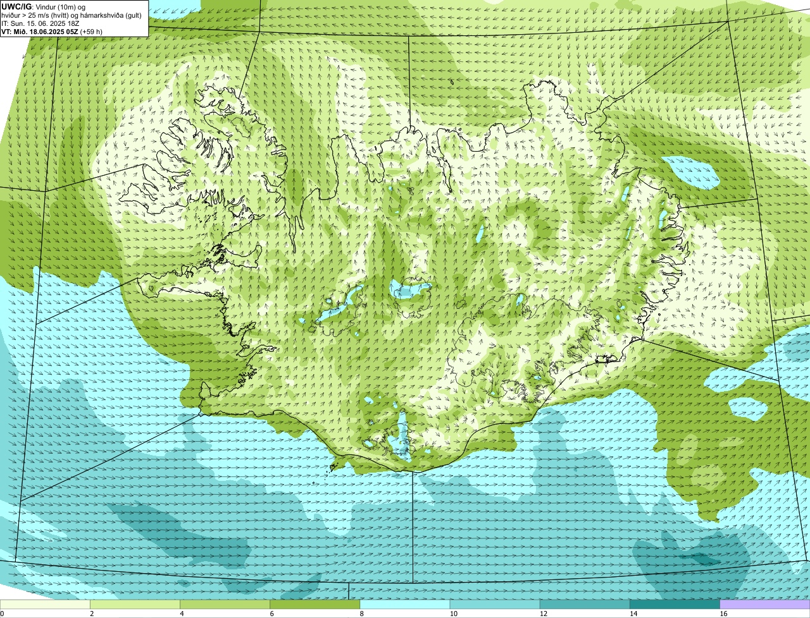
Task: Click the title line "UWC/IG: Vindur (10m) og"
Action: 43,7
